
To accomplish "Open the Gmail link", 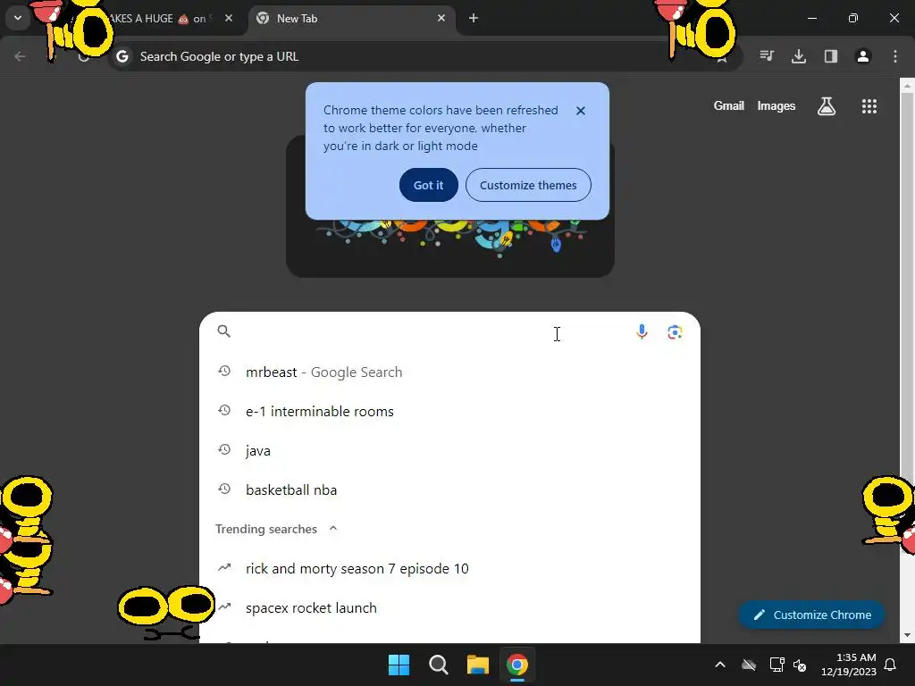I will [x=729, y=105].
